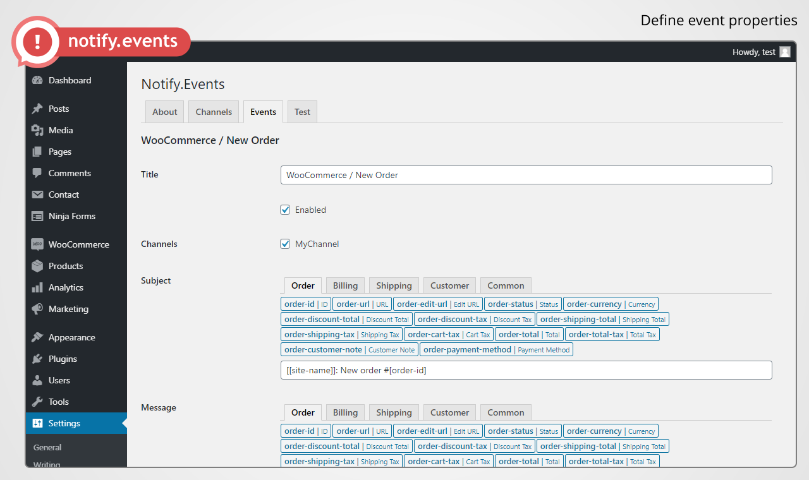
Task: Select the Subject Billing tab
Action: pos(345,285)
